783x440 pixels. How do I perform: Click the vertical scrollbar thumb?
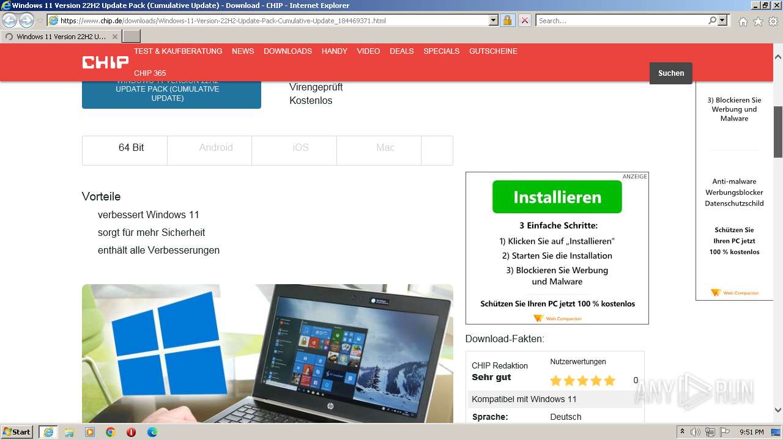[x=777, y=131]
